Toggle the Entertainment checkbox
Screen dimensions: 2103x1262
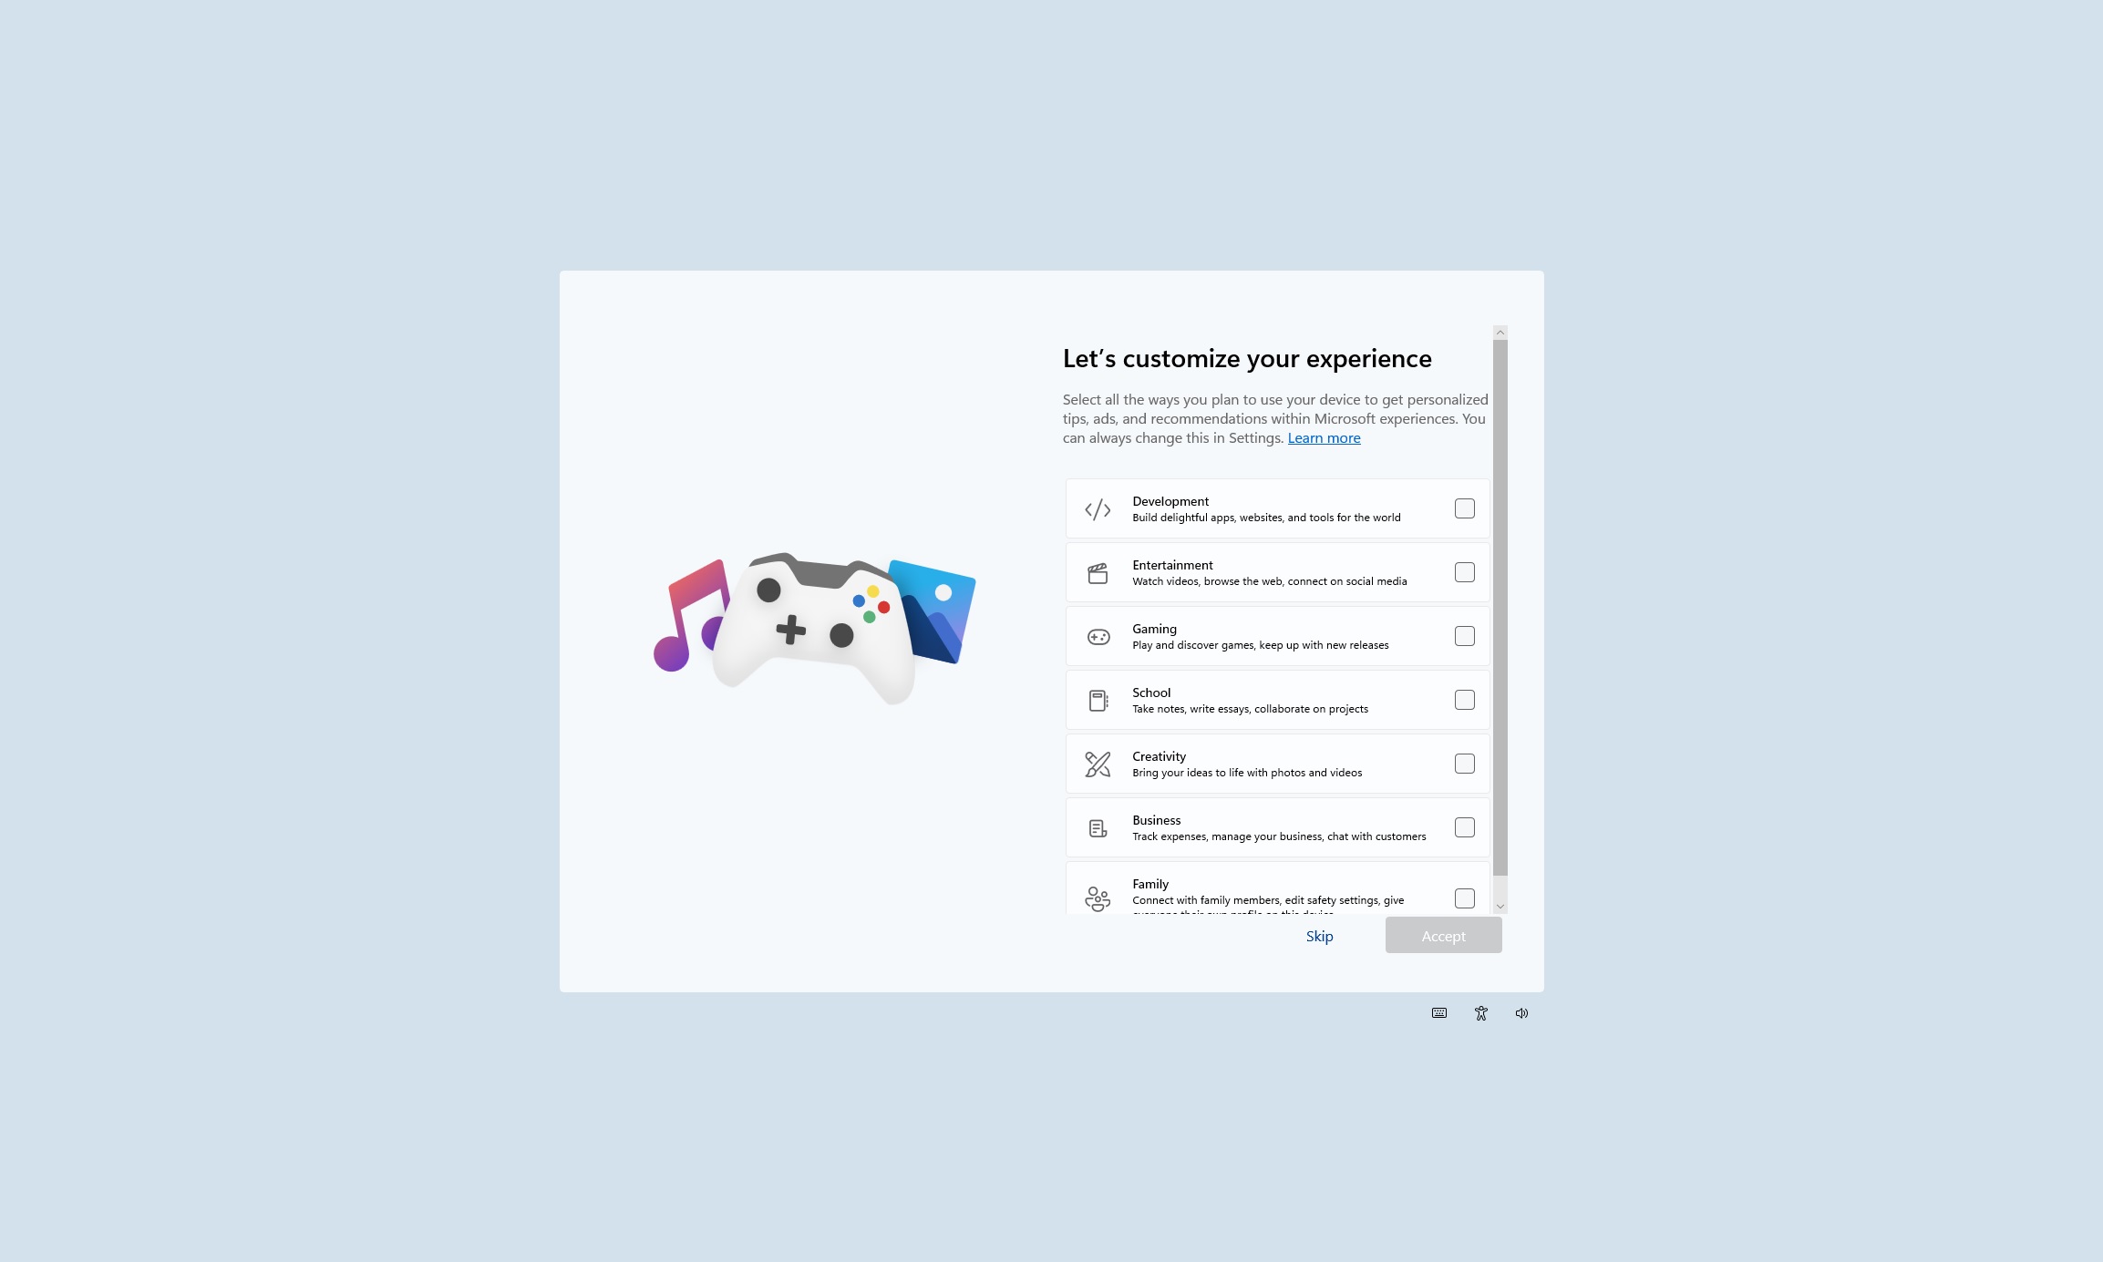click(1463, 572)
